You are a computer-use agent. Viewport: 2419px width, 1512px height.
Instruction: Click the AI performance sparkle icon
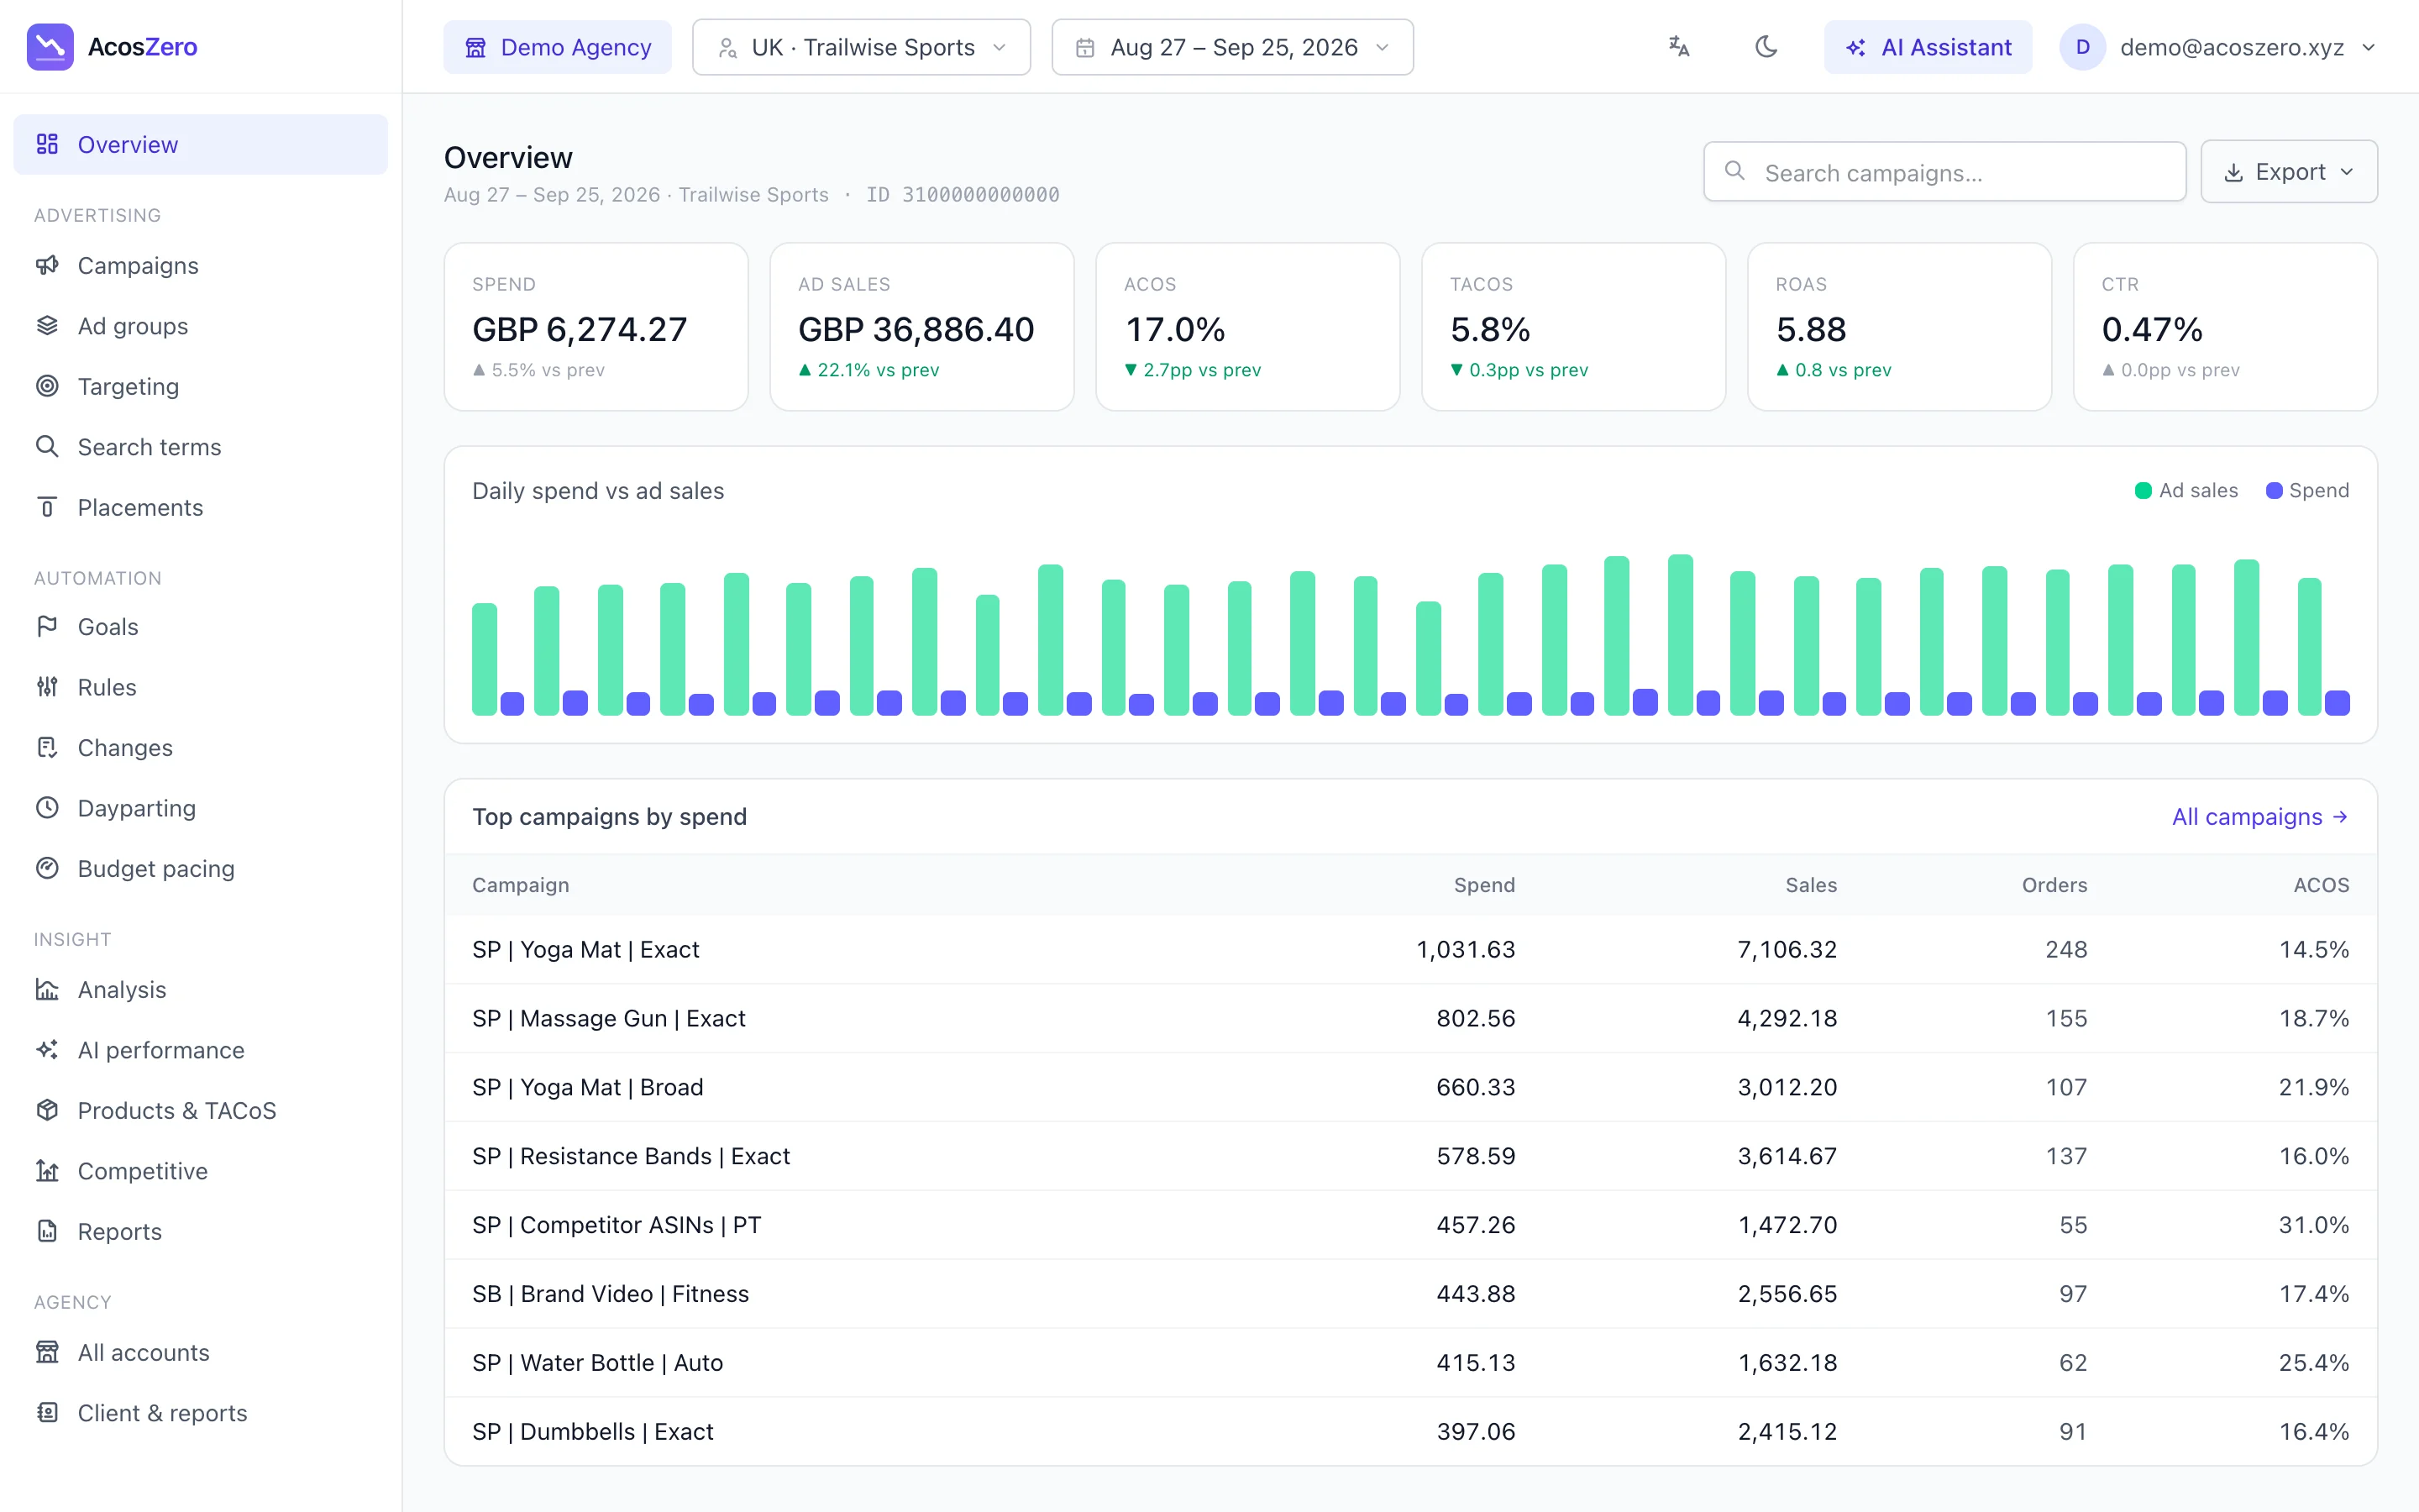(x=47, y=1050)
